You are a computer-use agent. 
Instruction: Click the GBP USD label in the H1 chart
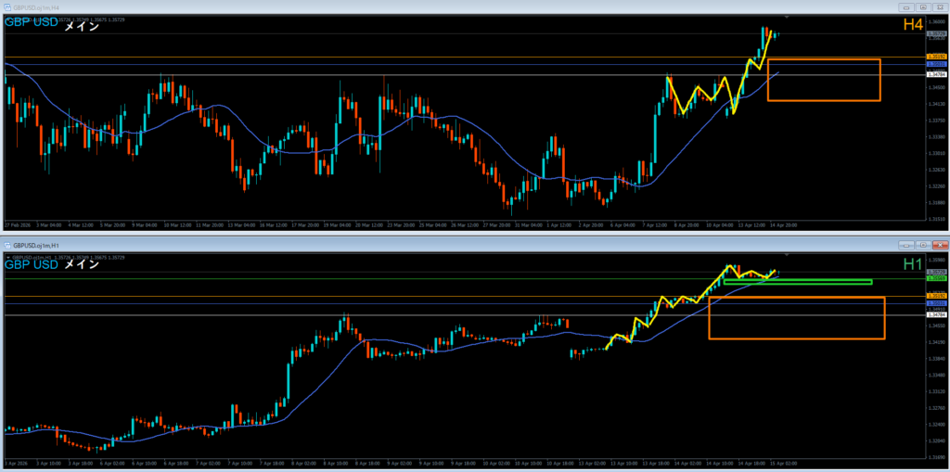coord(32,264)
